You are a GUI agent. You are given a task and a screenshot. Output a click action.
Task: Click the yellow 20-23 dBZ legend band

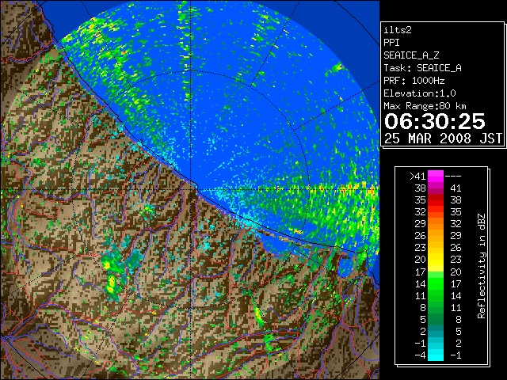[436, 260]
